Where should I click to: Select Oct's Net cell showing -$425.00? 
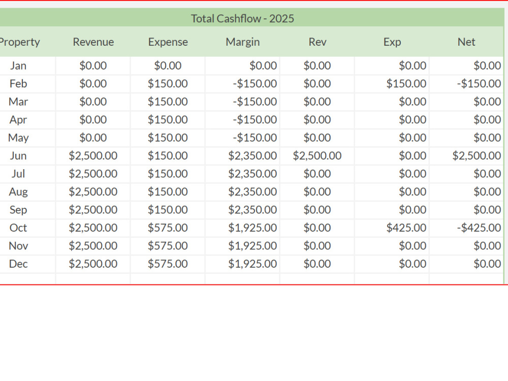[466, 228]
